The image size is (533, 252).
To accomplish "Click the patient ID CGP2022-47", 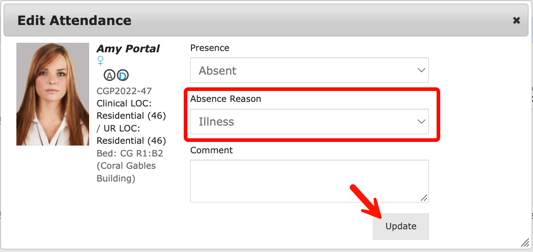I will pyautogui.click(x=124, y=91).
